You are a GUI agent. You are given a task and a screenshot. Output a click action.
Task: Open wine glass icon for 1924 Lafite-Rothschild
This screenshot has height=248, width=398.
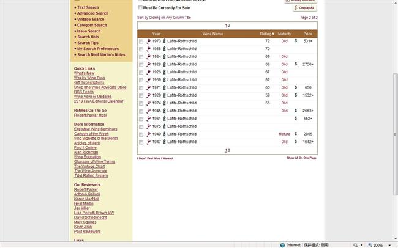148,57
